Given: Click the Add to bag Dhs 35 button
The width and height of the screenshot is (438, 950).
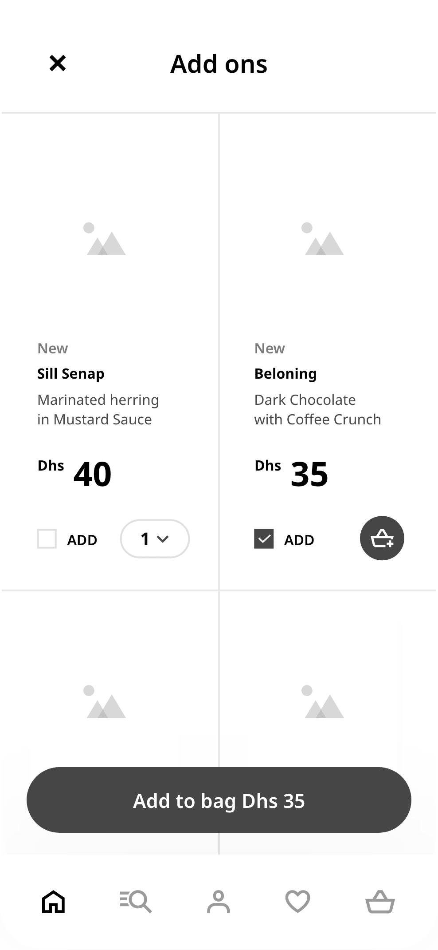Looking at the screenshot, I should [x=219, y=800].
